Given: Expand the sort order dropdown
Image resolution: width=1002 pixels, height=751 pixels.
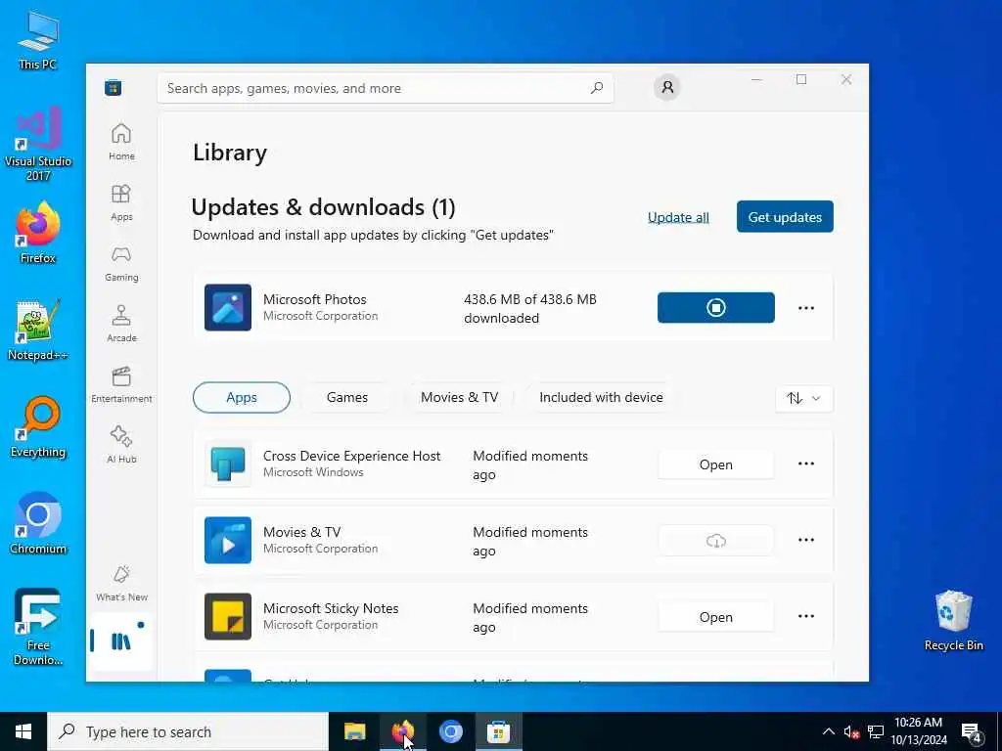Looking at the screenshot, I should [x=804, y=398].
